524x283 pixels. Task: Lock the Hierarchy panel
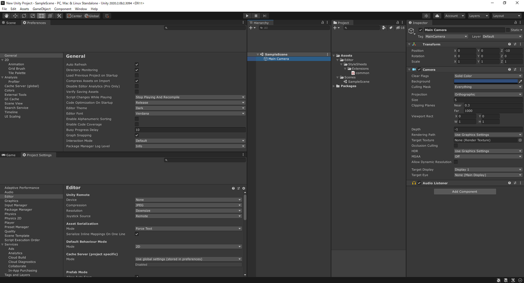[322, 22]
